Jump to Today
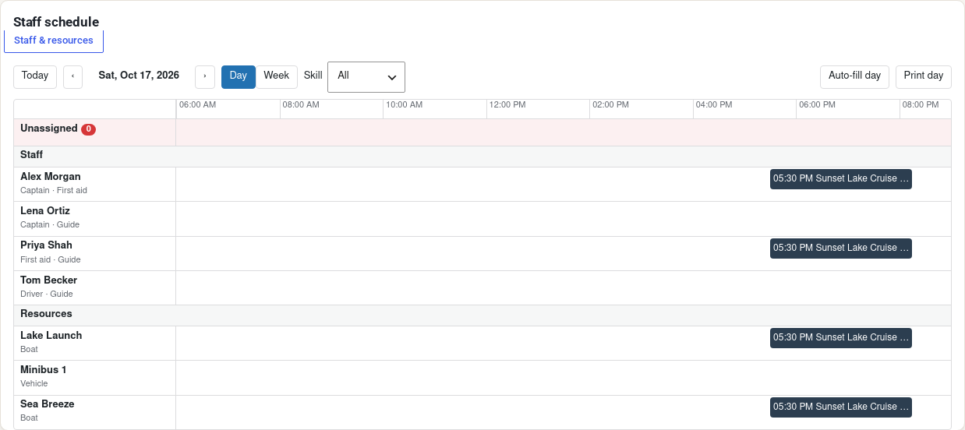 [x=35, y=76]
